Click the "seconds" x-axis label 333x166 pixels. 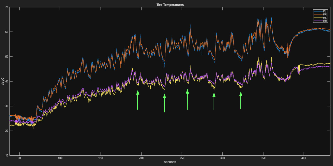170,162
